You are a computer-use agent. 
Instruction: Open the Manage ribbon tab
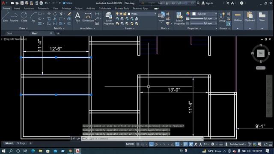click(x=66, y=9)
